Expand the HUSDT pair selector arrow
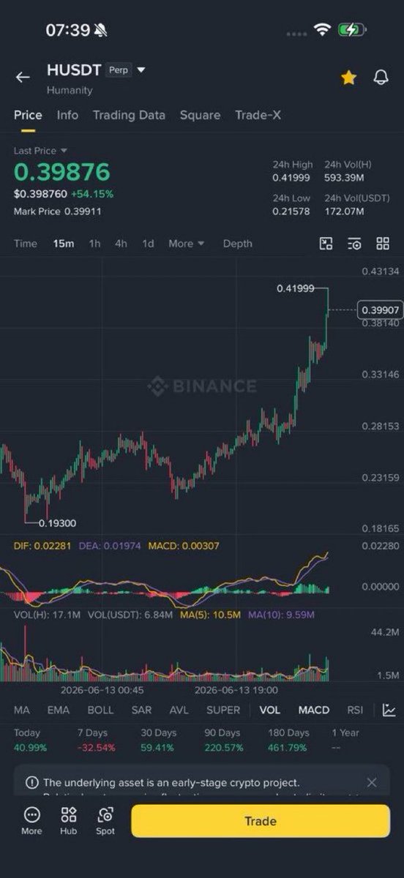The image size is (404, 878). click(x=141, y=70)
